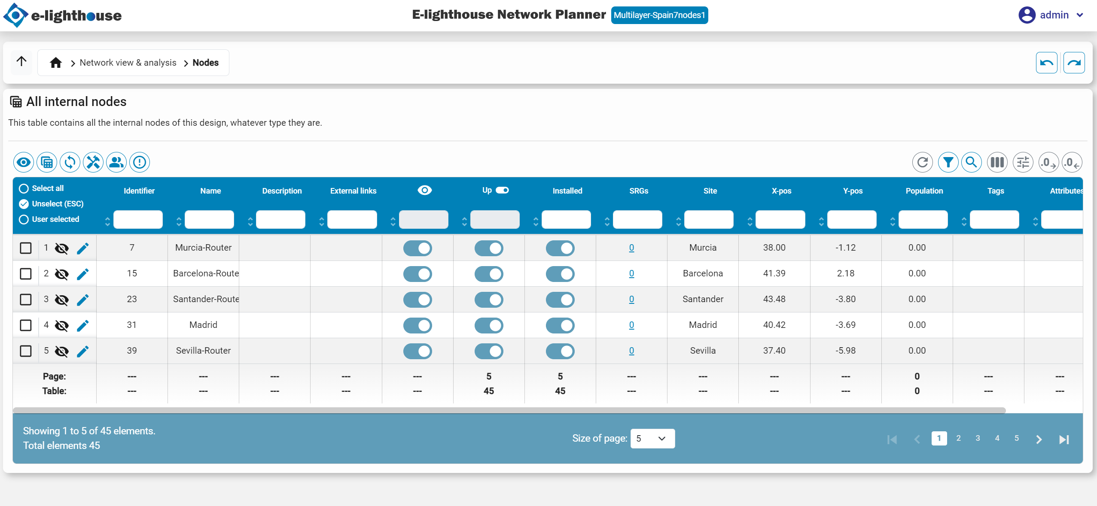Viewport: 1097px width, 506px height.
Task: Click the magnifier search icon
Action: [971, 162]
